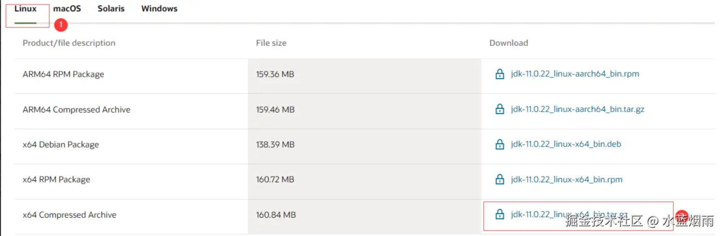Click the Product/file description column header
Viewport: 722px width, 236px height.
(x=69, y=43)
